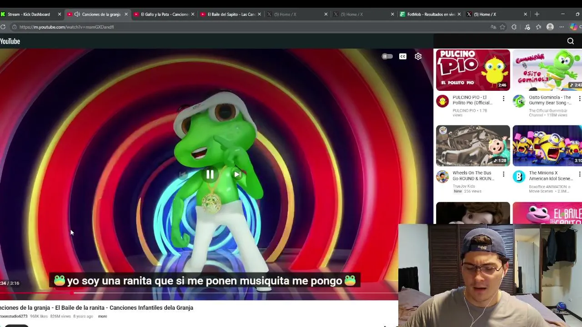582x327 pixels.
Task: Seek on the red video progress bar
Action: coord(199,293)
